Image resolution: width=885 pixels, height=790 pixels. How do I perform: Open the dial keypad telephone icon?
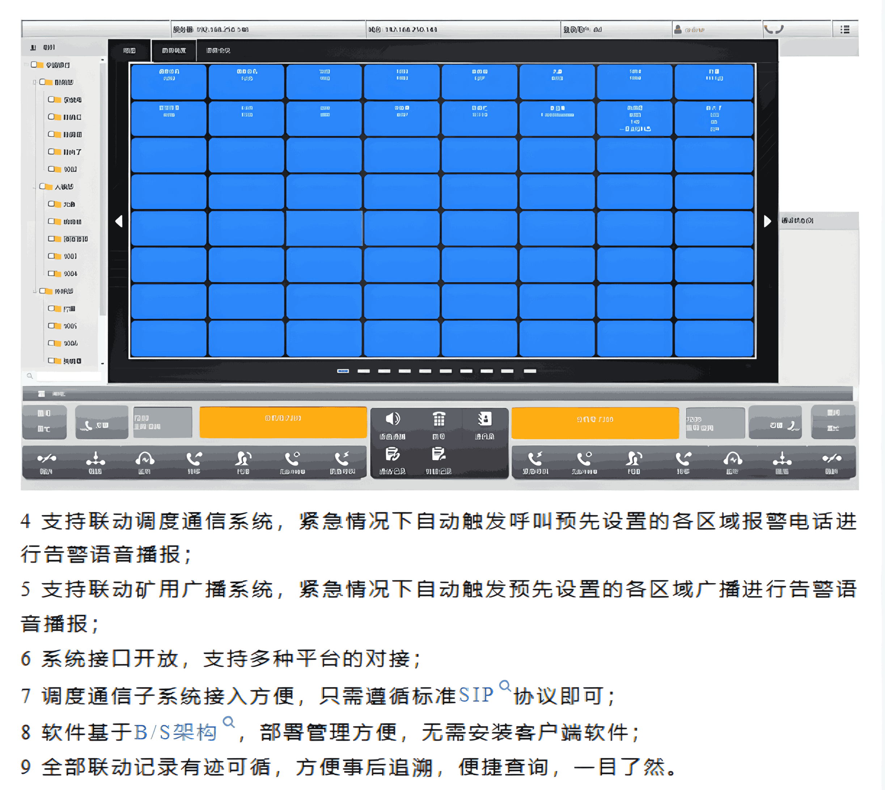pos(439,419)
